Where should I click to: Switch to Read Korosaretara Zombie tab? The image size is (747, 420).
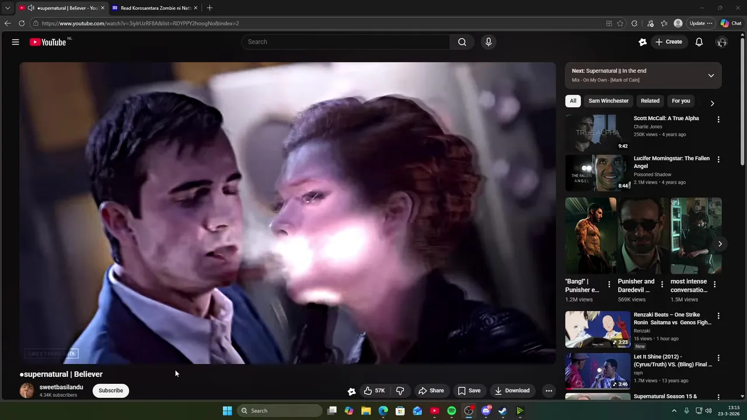coord(155,8)
